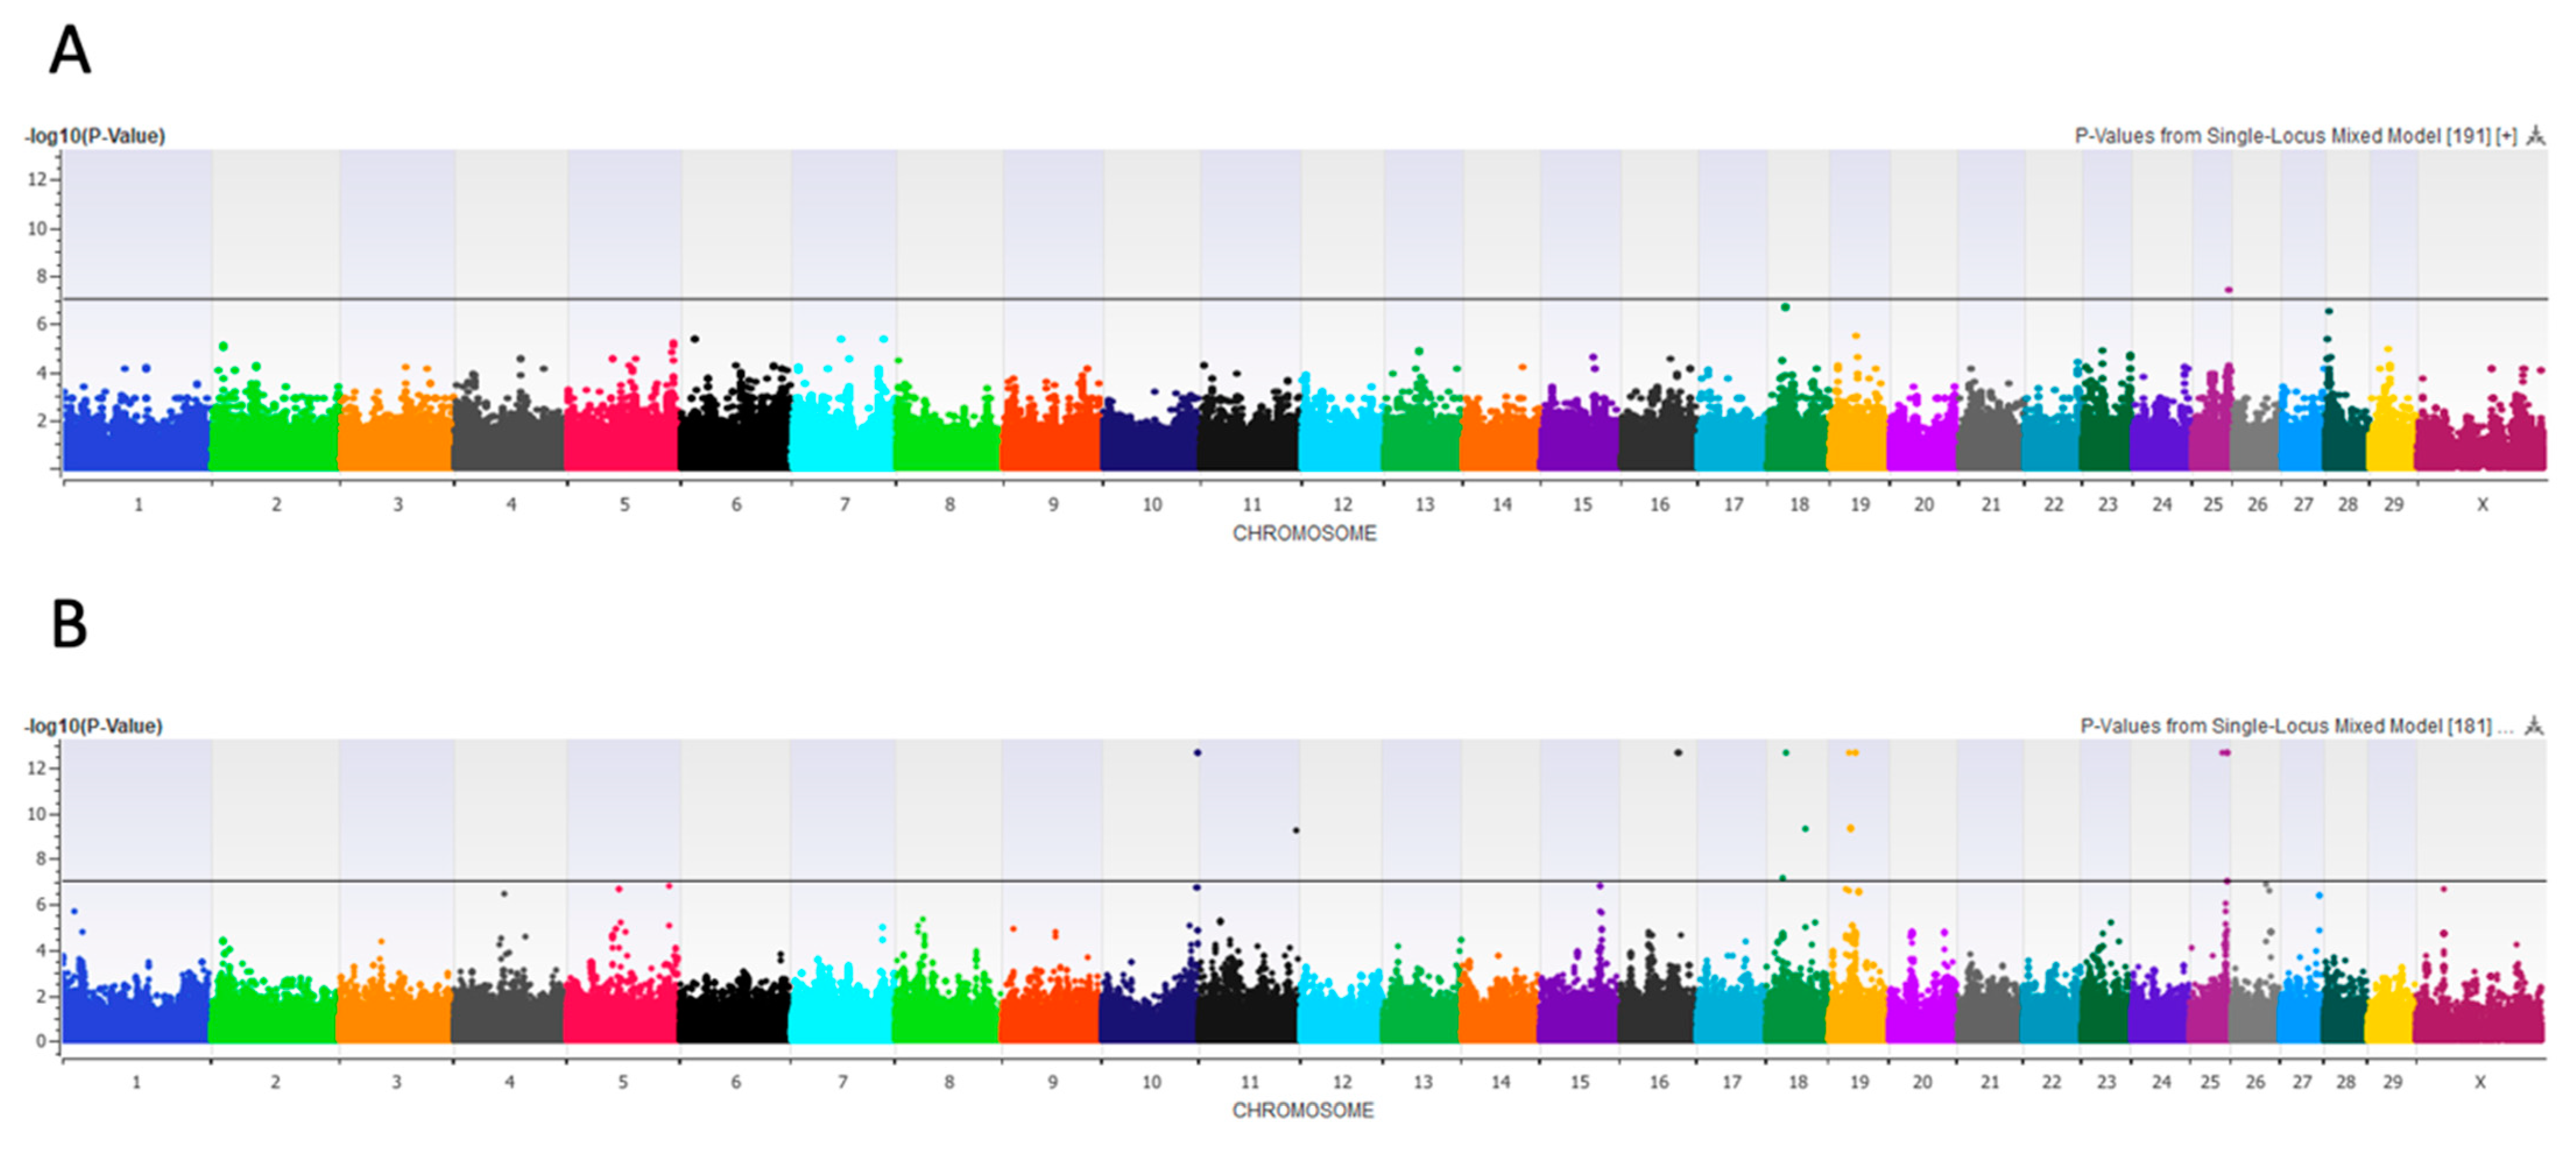This screenshot has height=1150, width=2576.
Task: Select the chromosome 18 peak point in plot A
Action: tap(1785, 307)
